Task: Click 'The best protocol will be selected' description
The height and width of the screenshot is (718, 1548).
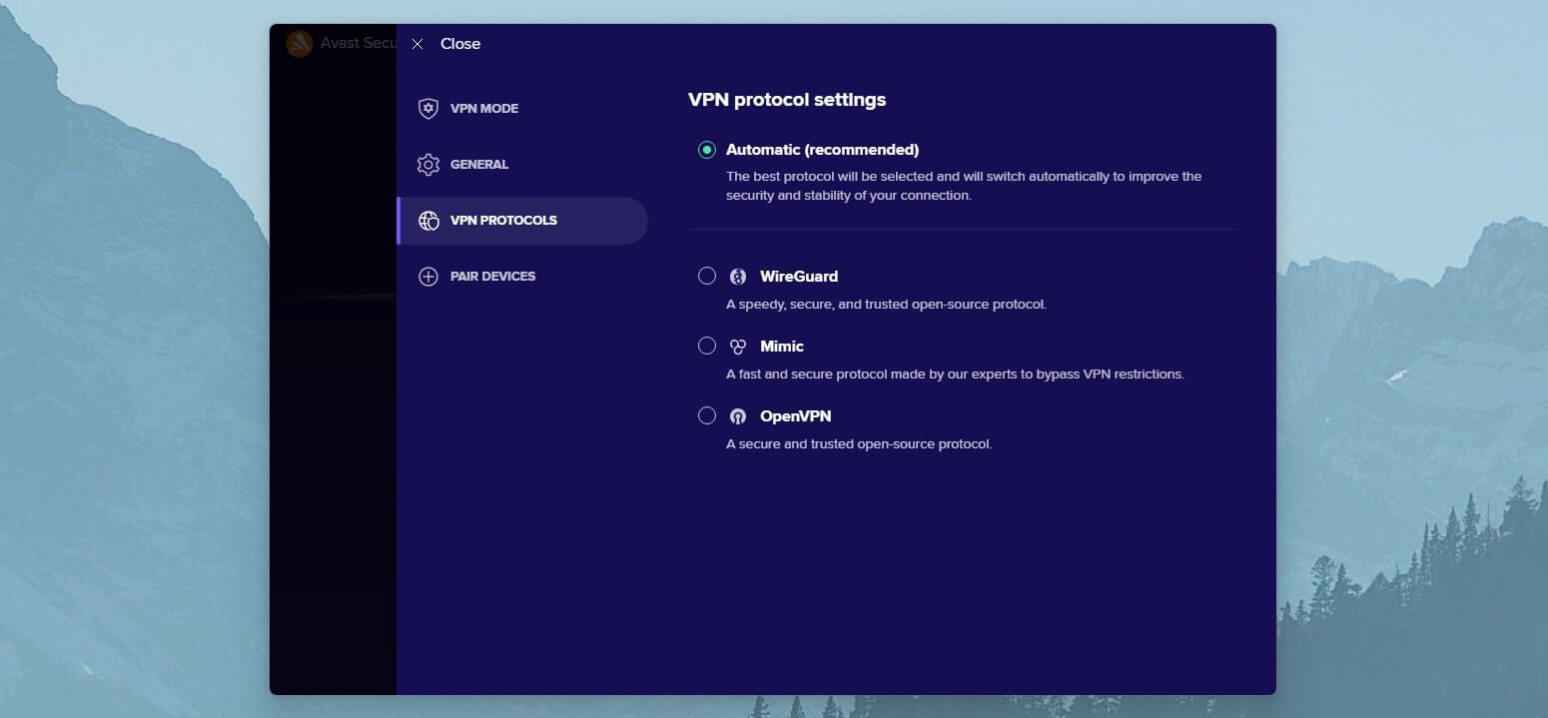Action: pyautogui.click(x=964, y=186)
